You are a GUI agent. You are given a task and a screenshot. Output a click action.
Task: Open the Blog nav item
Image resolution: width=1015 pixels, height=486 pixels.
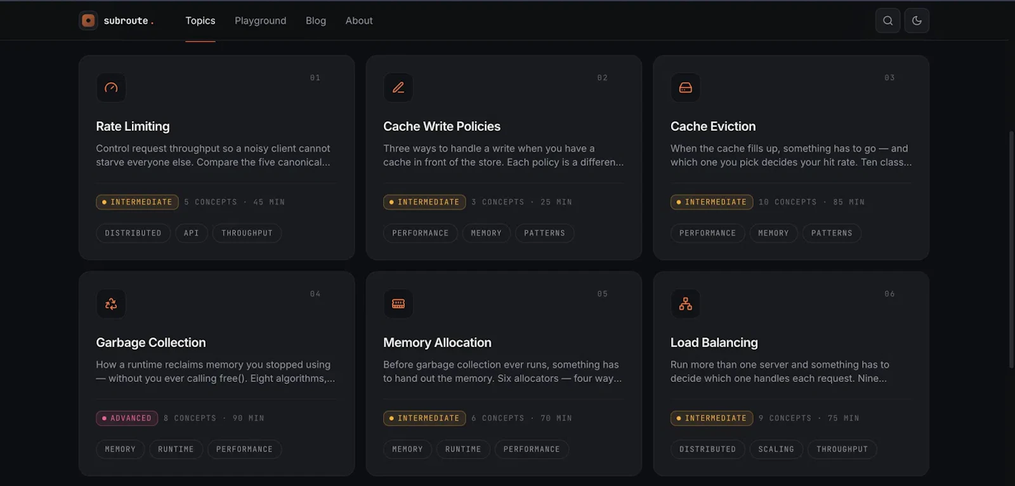[x=316, y=20]
